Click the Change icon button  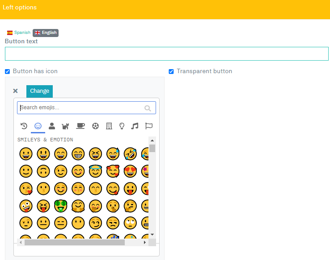coord(39,91)
